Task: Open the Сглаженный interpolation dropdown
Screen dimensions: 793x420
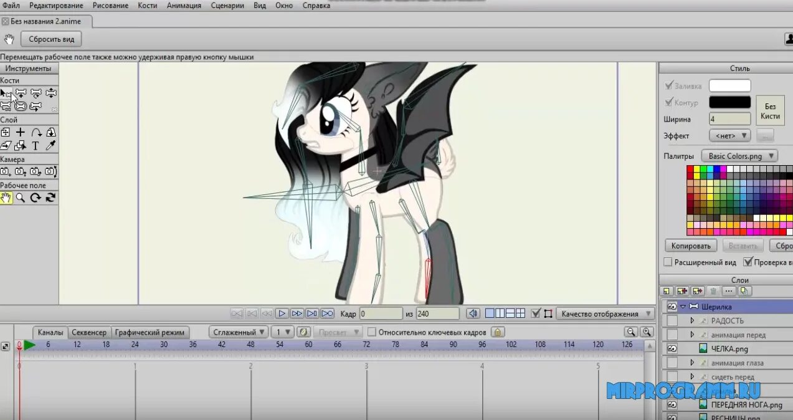Action: click(239, 332)
